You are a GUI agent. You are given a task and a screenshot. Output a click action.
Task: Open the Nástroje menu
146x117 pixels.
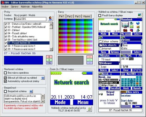click(25, 7)
